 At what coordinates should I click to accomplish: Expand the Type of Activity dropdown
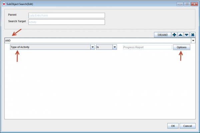point(92,47)
